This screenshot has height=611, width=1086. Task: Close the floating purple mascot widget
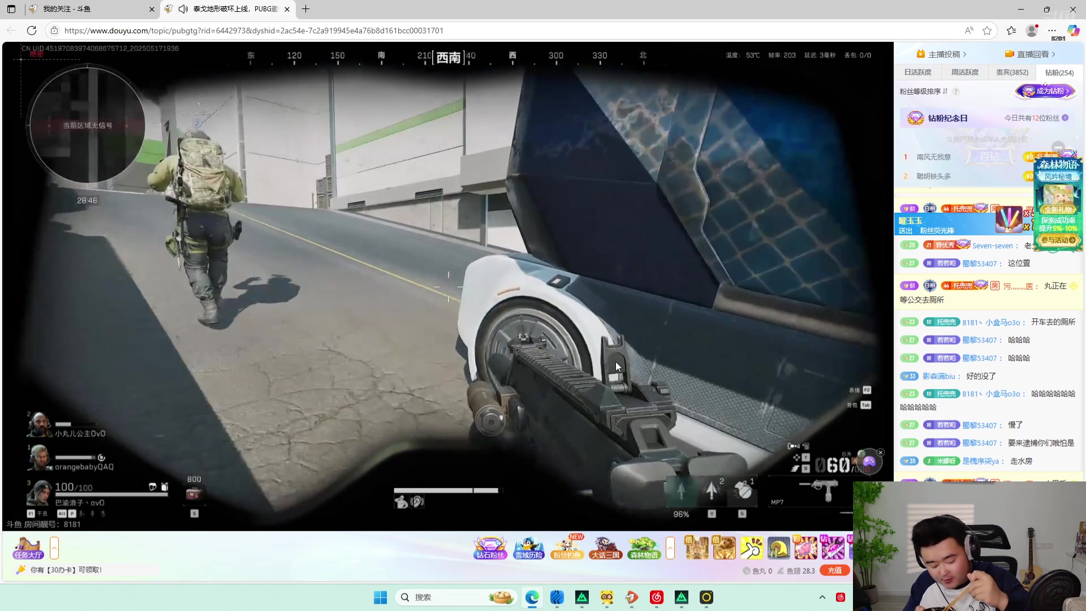point(881,453)
